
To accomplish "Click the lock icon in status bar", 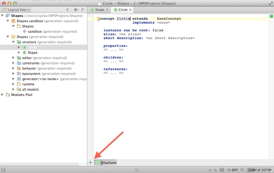I will tap(215, 170).
